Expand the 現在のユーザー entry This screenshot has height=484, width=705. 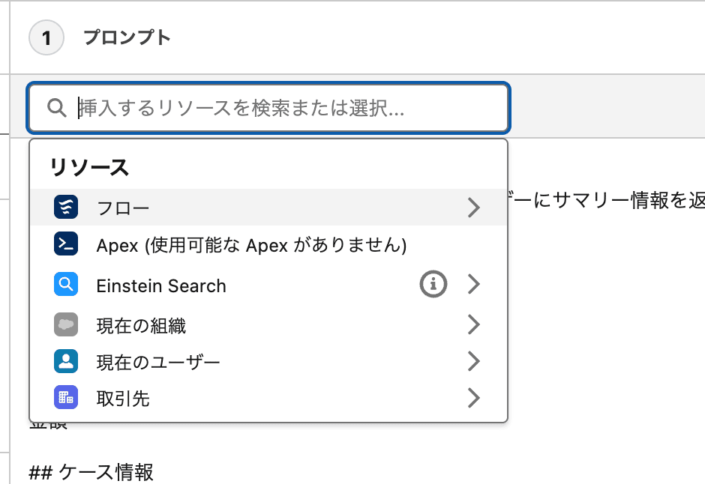[473, 361]
